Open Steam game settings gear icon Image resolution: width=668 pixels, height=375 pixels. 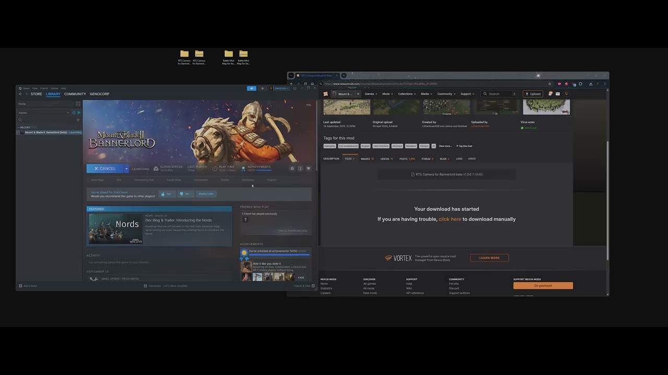[x=292, y=169]
